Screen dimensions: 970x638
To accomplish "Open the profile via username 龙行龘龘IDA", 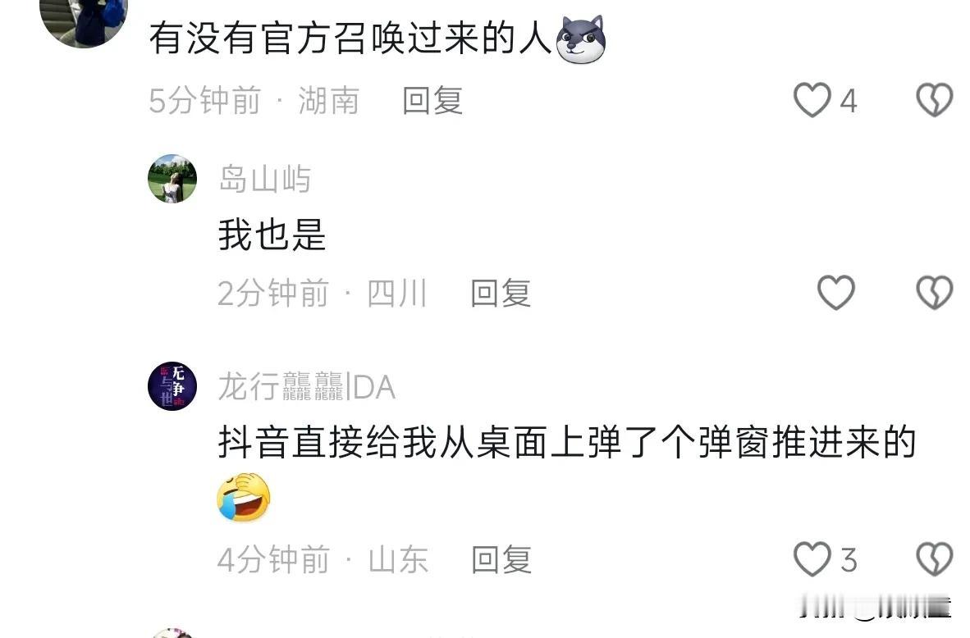I will point(307,387).
